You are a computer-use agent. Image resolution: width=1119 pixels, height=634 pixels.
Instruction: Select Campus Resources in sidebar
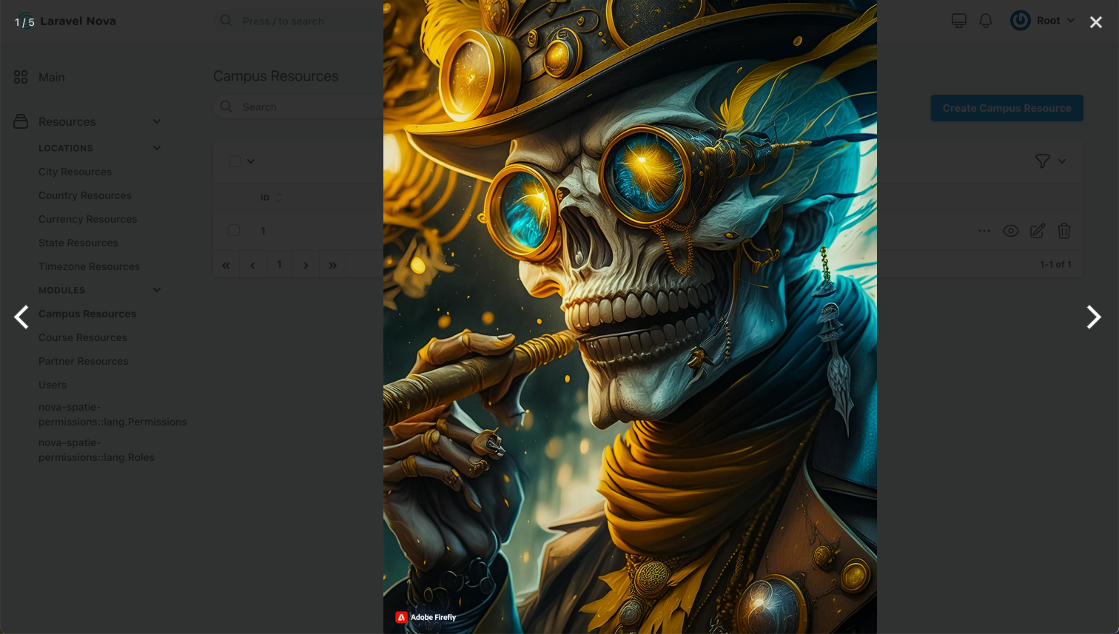[87, 314]
